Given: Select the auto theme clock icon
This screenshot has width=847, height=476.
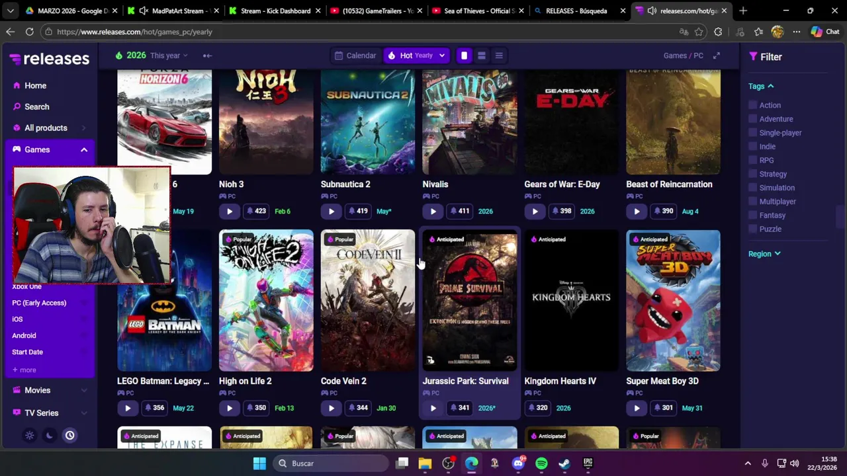Looking at the screenshot, I should point(69,435).
